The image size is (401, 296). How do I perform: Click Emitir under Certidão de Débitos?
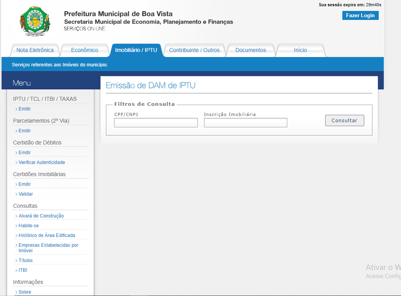point(25,153)
